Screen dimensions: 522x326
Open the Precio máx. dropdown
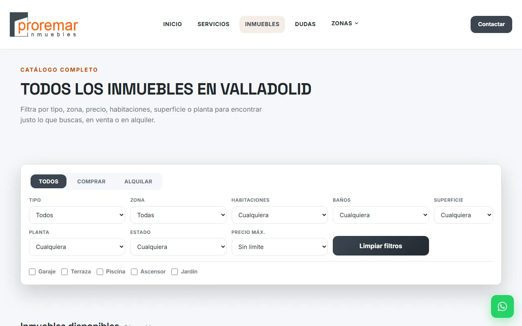coord(280,247)
